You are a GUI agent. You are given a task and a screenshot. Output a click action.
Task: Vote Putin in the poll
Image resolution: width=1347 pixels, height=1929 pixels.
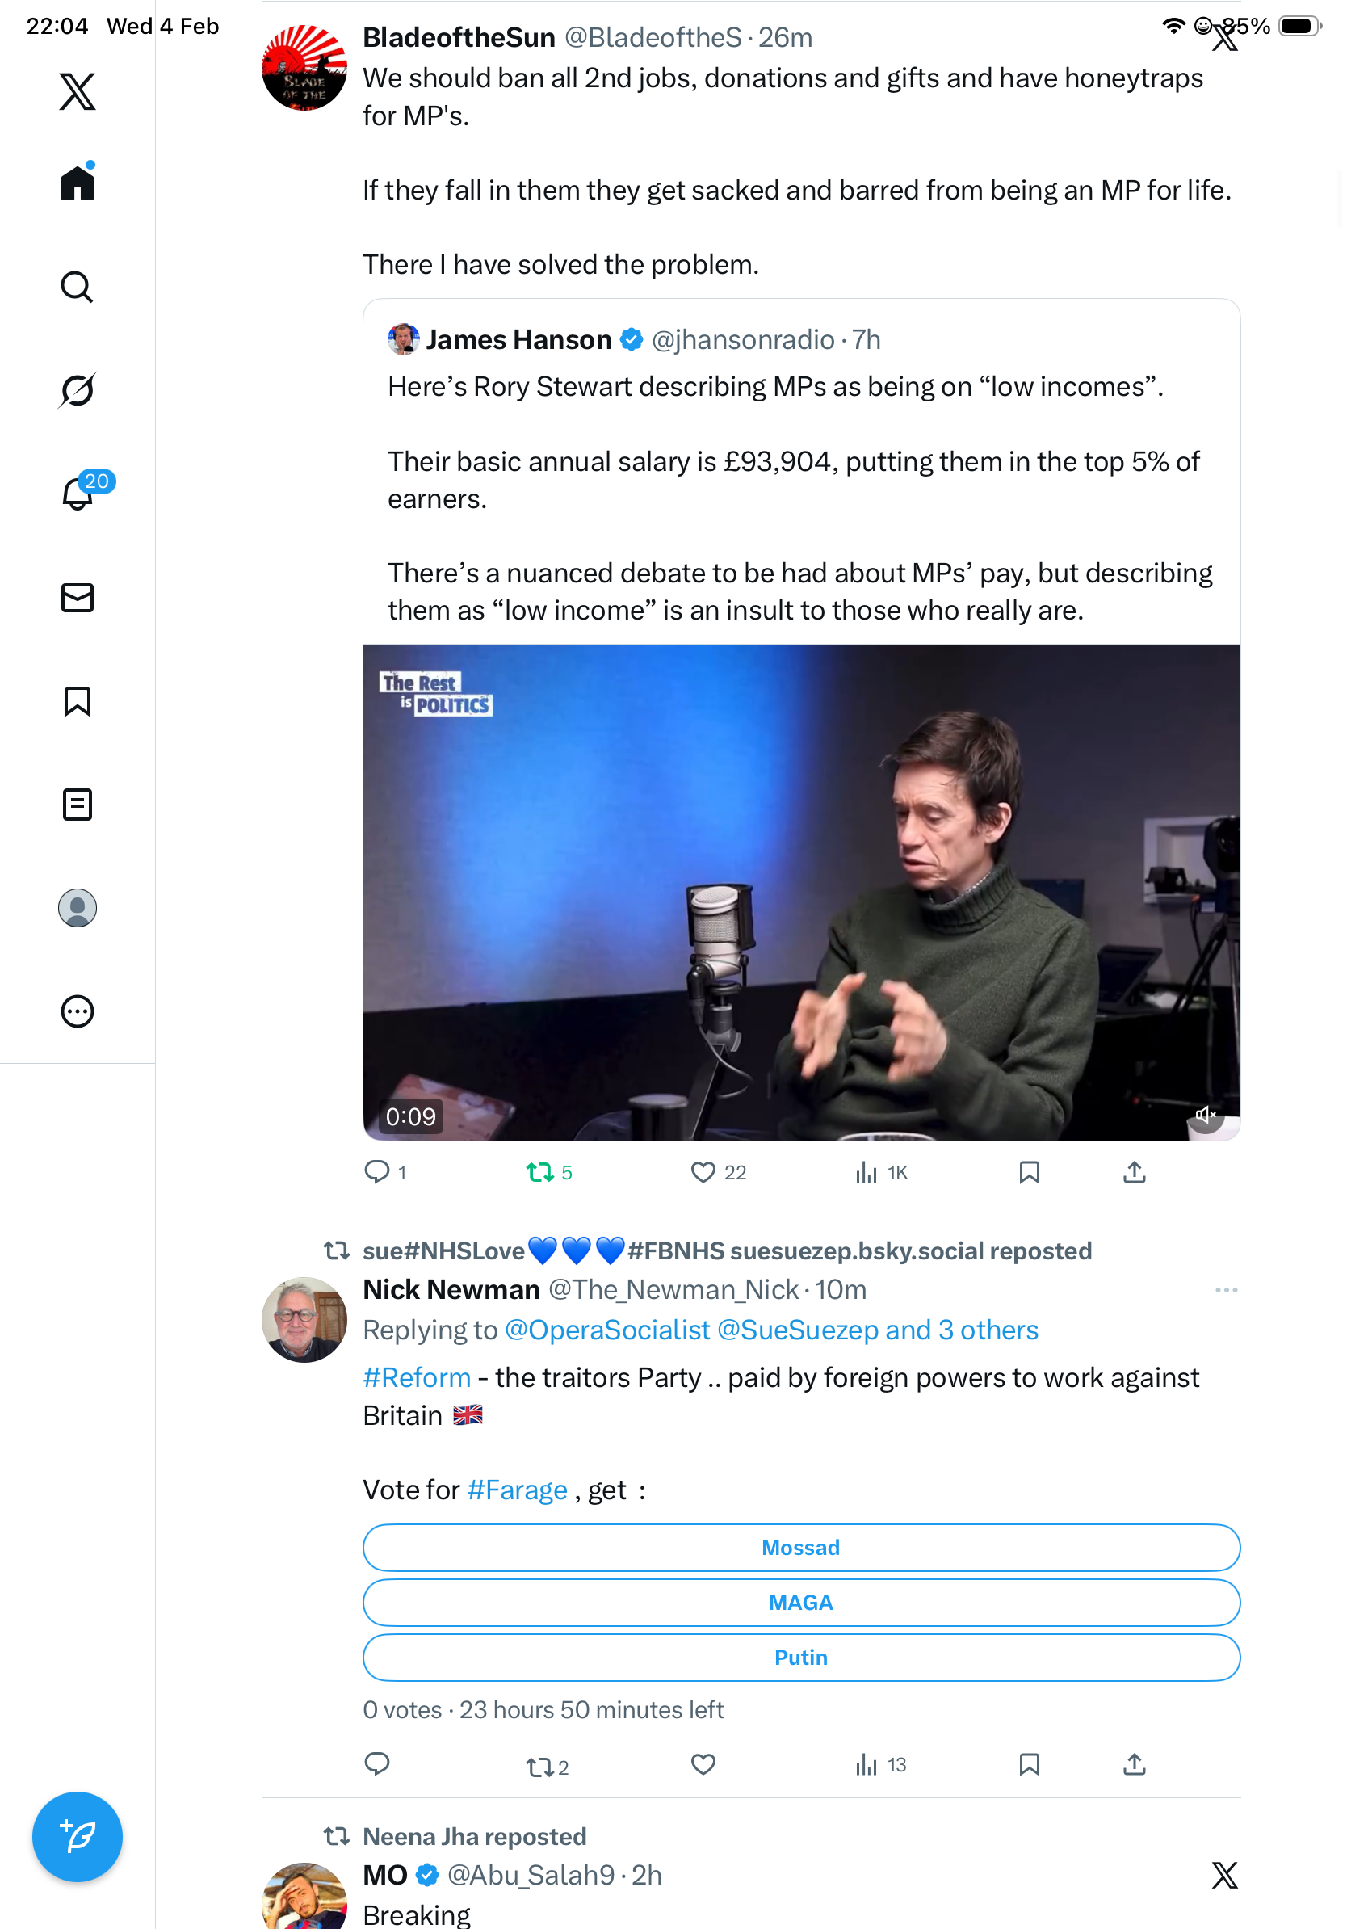801,1658
